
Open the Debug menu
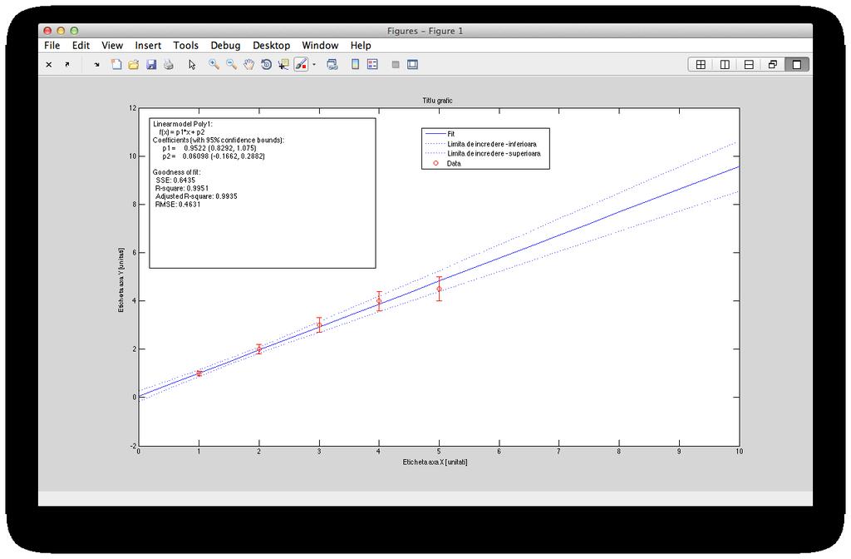coord(225,46)
